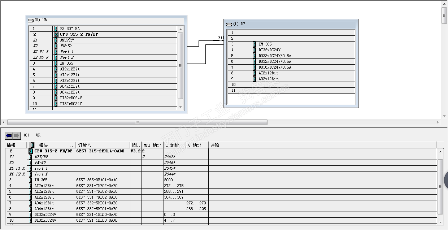Click the Port 2 icon in rack (0)
This screenshot has width=448, height=230.
pyautogui.click(x=56, y=57)
